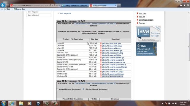Download jdk-7u17-macosx-x64.dmg
This screenshot has width=190, height=106.
click(113, 53)
